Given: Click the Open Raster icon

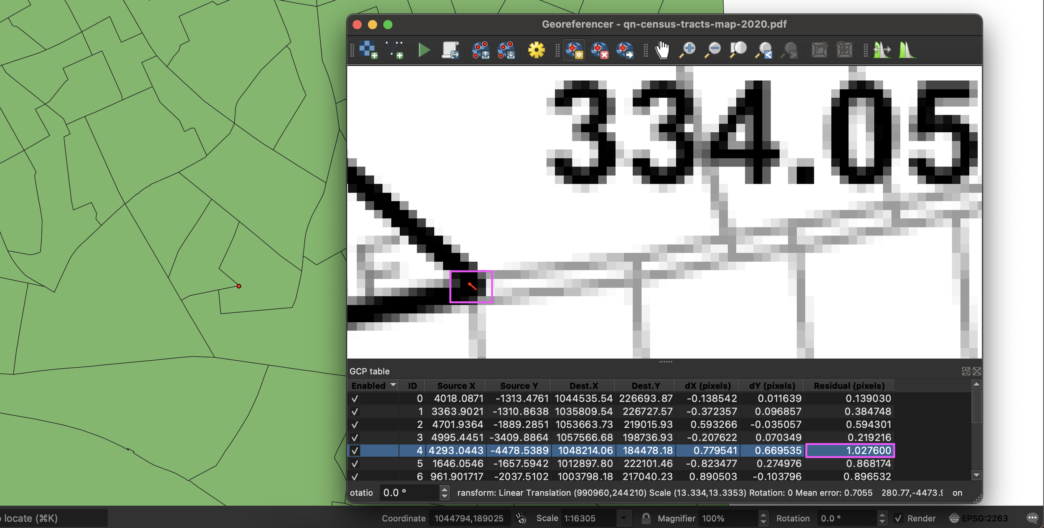Looking at the screenshot, I should coord(369,50).
